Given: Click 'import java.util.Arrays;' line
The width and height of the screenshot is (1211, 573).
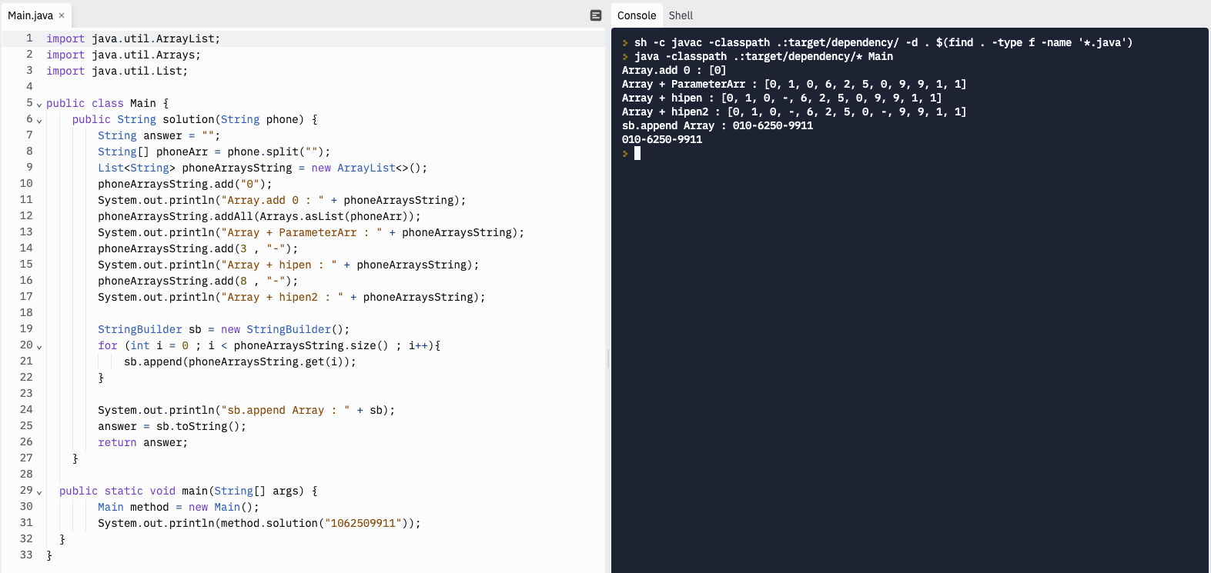Looking at the screenshot, I should click(123, 55).
